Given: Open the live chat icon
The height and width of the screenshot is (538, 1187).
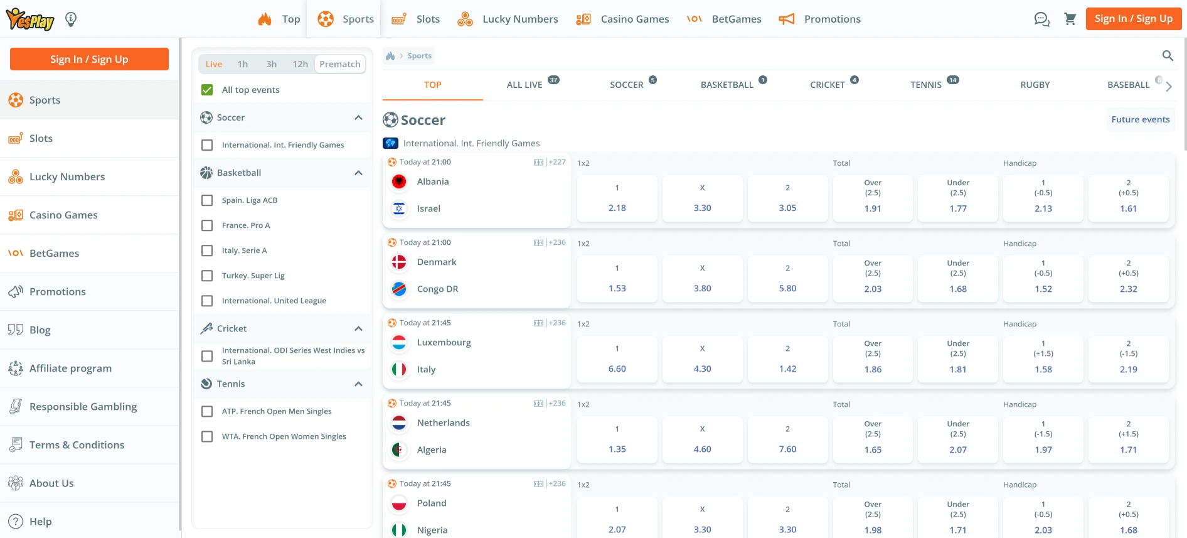Looking at the screenshot, I should point(1042,19).
